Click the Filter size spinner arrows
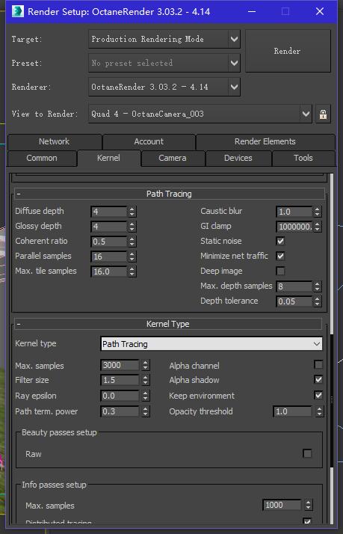The width and height of the screenshot is (343, 534). click(146, 380)
